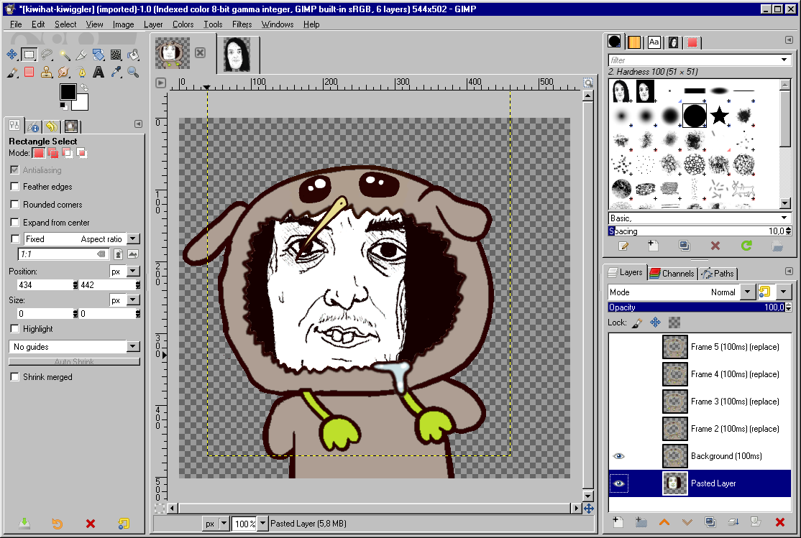This screenshot has width=801, height=538.
Task: Click red reset tool options icon
Action: pyautogui.click(x=91, y=523)
